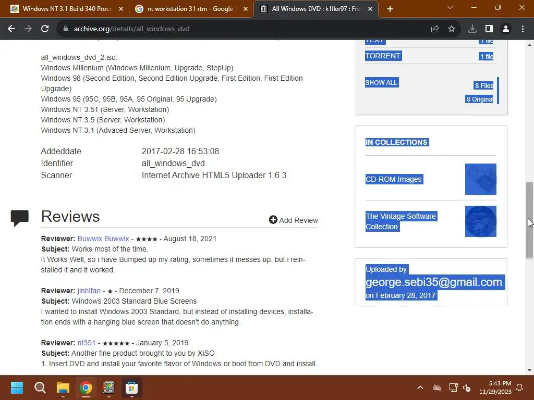This screenshot has width=534, height=400.
Task: Open uploader george.sebi35@gmail.com link
Action: tap(433, 282)
